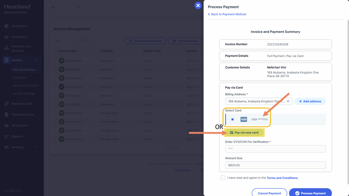The image size is (349, 196).
Task: Click Pay via new card
Action: (244, 133)
